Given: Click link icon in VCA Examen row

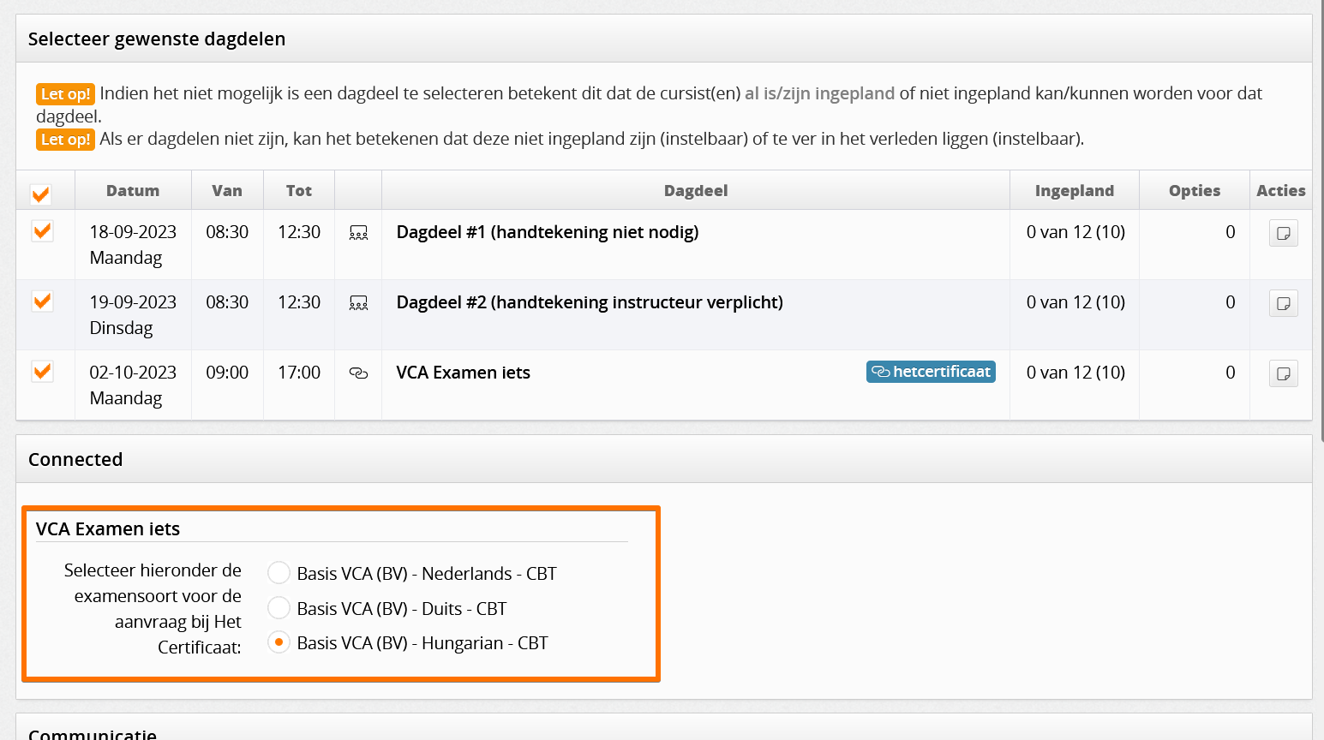Looking at the screenshot, I should pyautogui.click(x=358, y=373).
